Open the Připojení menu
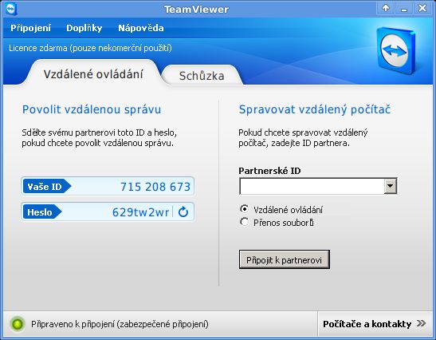This screenshot has width=436, height=340. click(30, 28)
